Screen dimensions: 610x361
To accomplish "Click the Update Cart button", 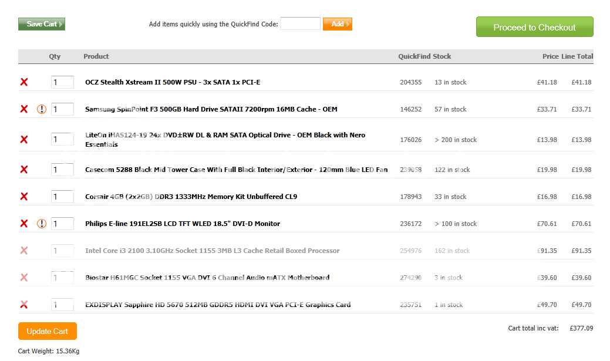I will pos(48,331).
